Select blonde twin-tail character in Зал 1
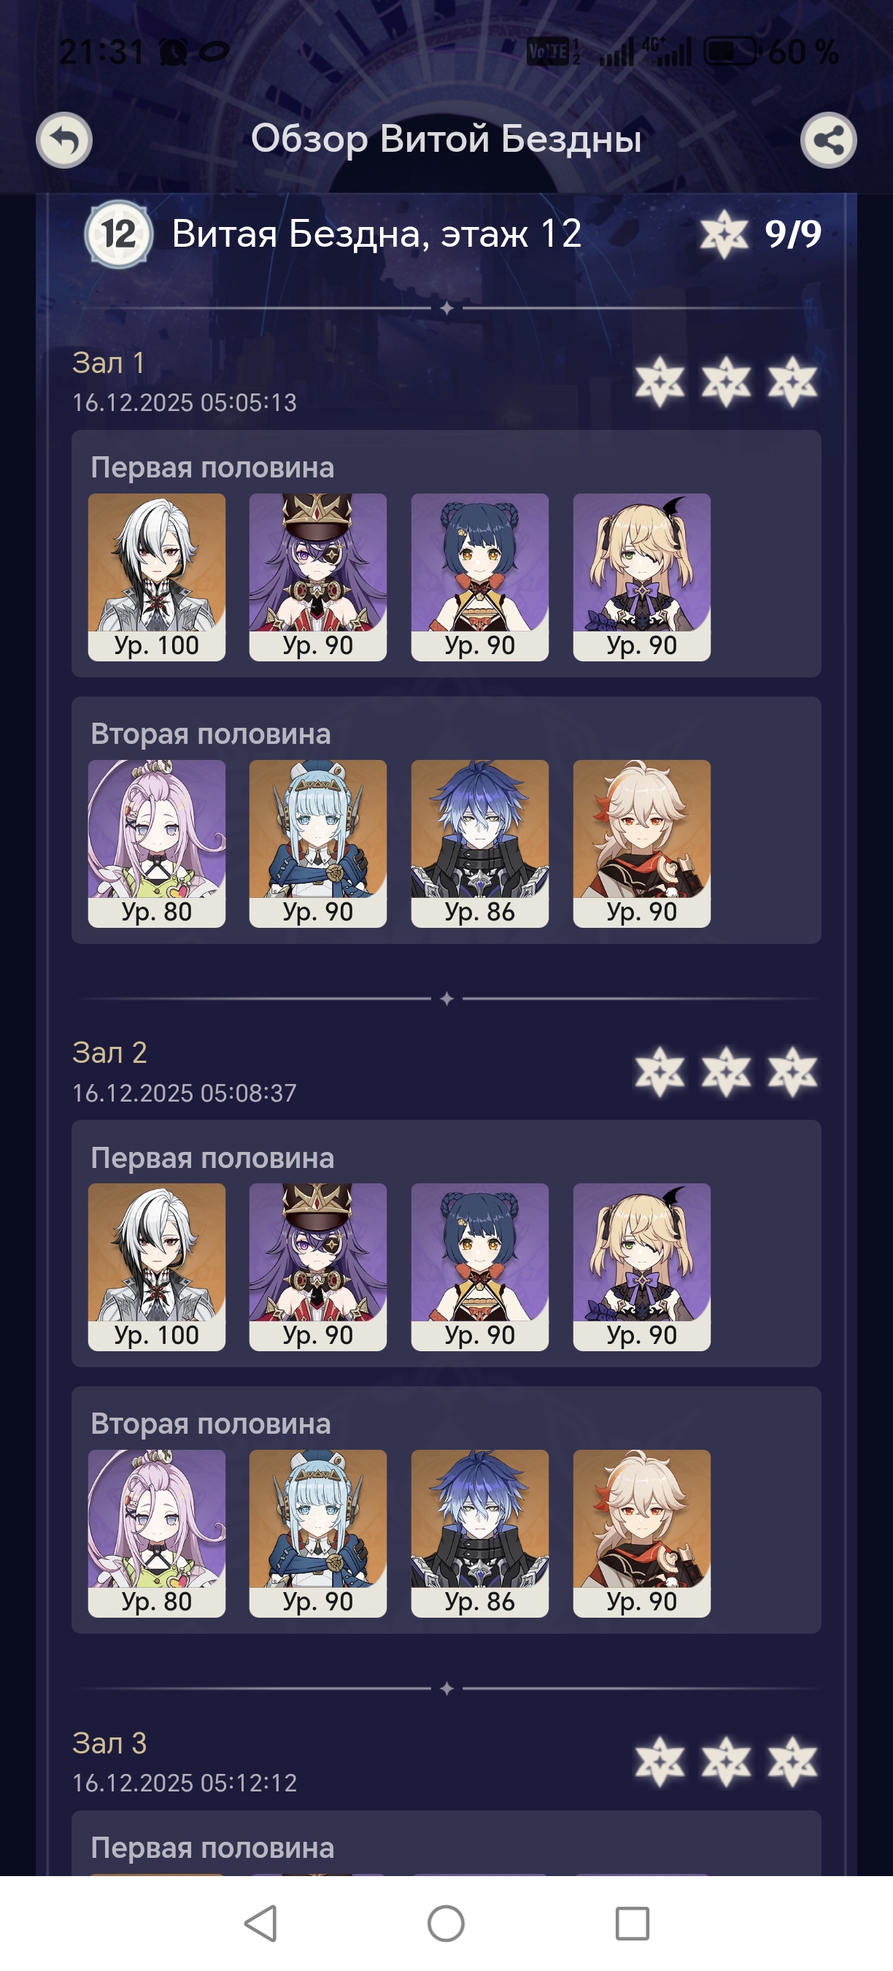 (x=641, y=577)
